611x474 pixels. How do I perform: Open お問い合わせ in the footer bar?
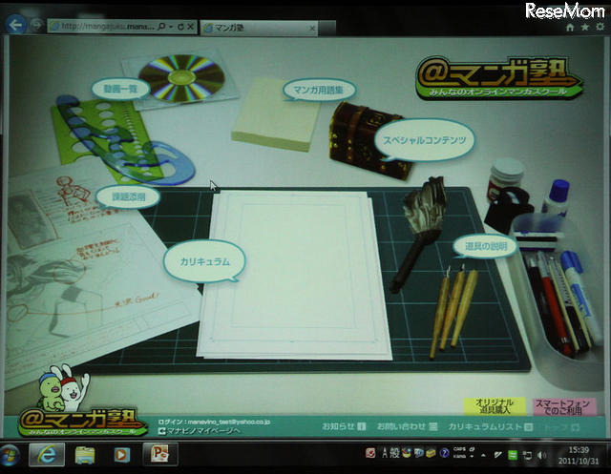click(407, 426)
